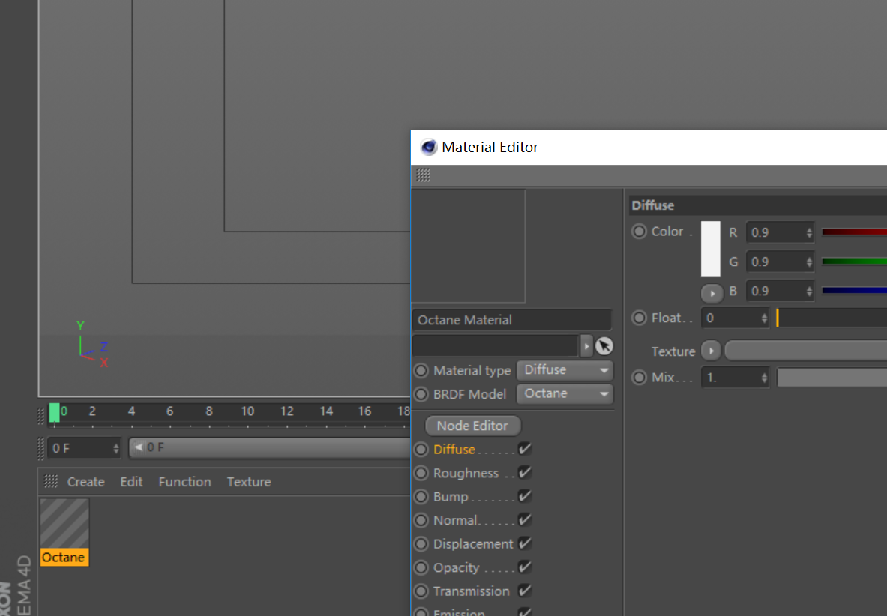Click the Material type animation dot

[x=421, y=371]
